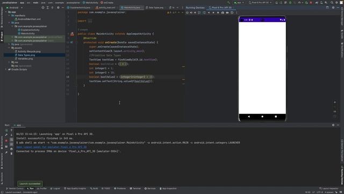The image size is (344, 194).
Task: Open the Build tool window tab
Action: click(94, 189)
